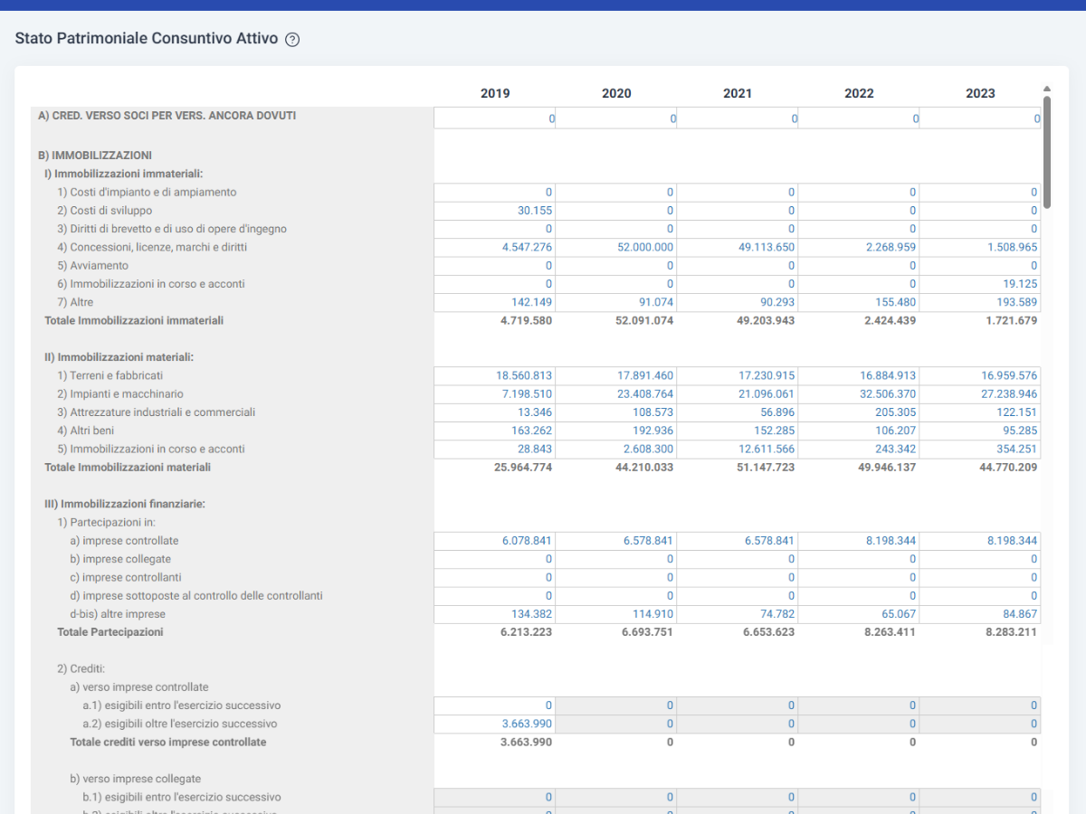Select 2019 Costi di sviluppo field 30.155
The height and width of the screenshot is (814, 1086).
(x=495, y=211)
